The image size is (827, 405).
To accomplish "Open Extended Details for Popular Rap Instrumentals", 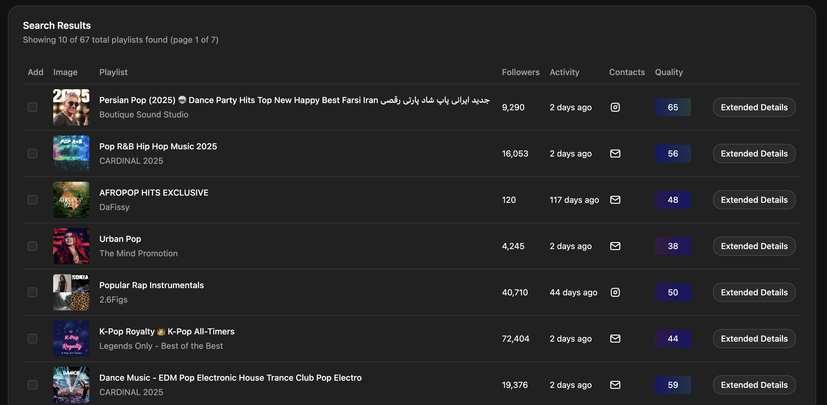I will pyautogui.click(x=754, y=292).
